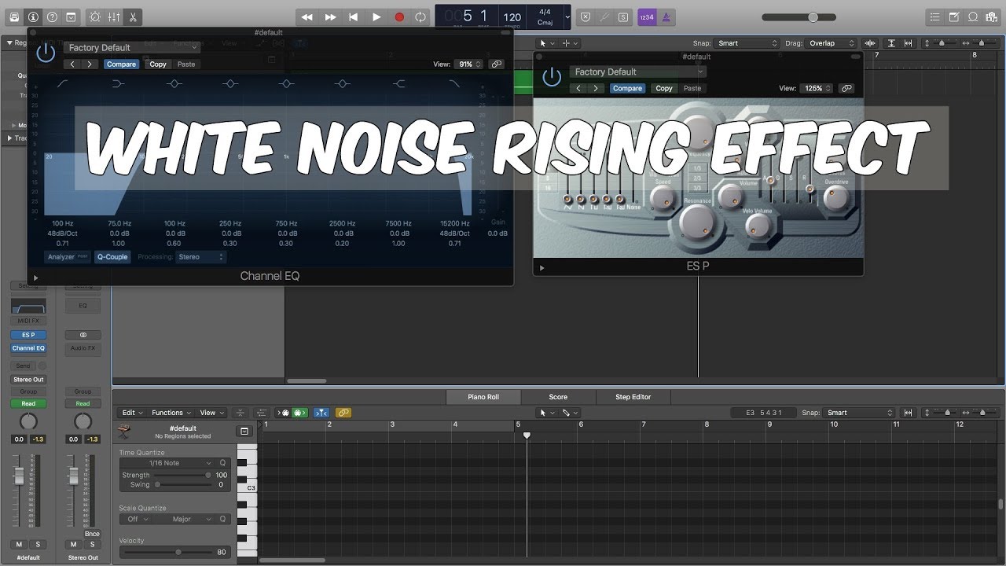Rewind the transport
The height and width of the screenshot is (566, 1006).
(x=307, y=17)
